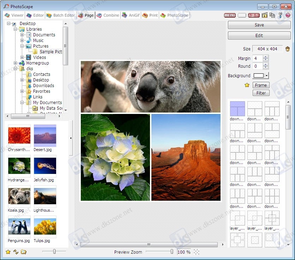Click the Preview Zoom slider handle

coord(172,251)
